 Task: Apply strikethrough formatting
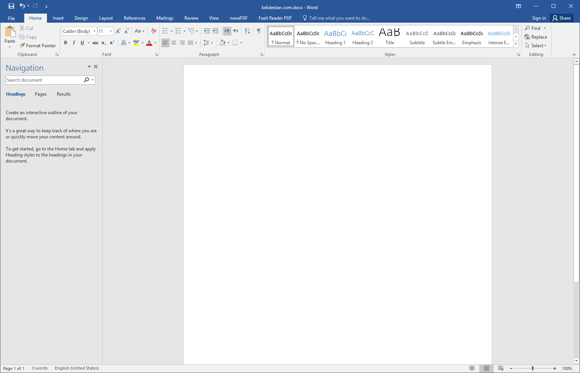(x=95, y=43)
